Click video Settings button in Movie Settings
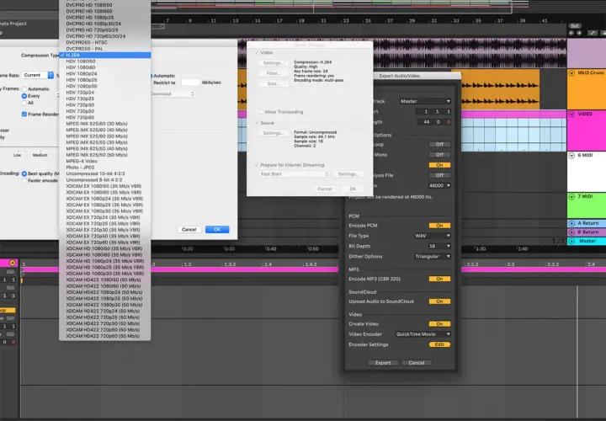This screenshot has width=606, height=421. [x=274, y=62]
